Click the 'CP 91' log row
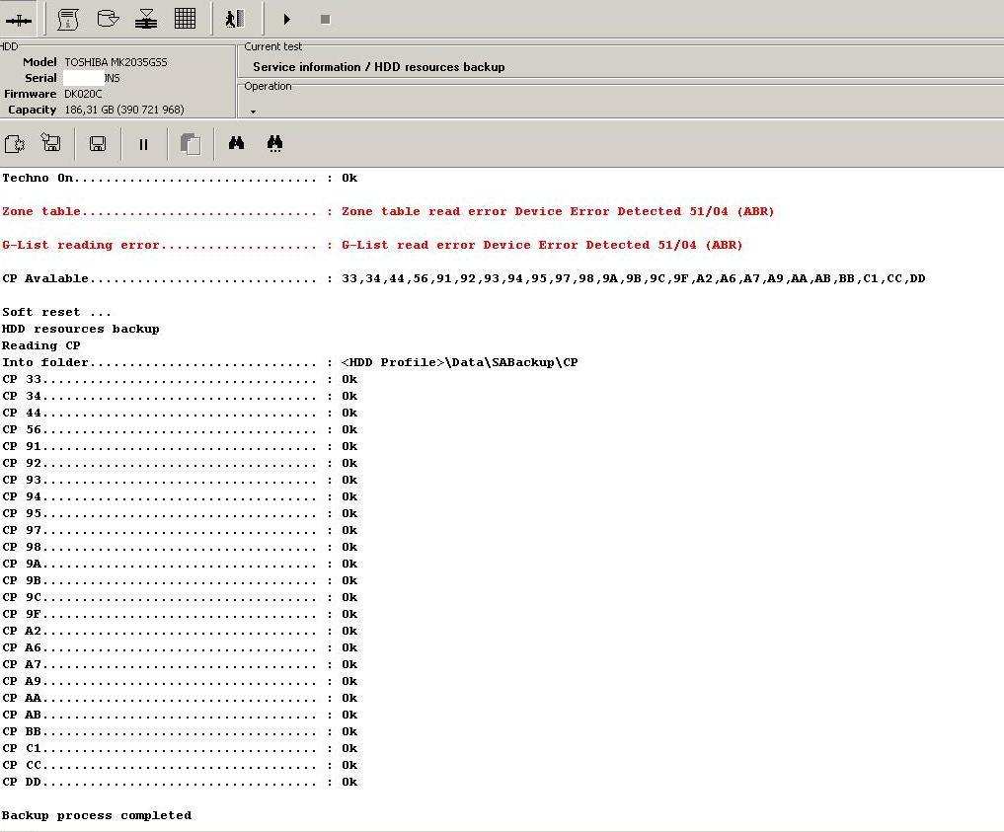This screenshot has height=832, width=1004. coord(180,446)
